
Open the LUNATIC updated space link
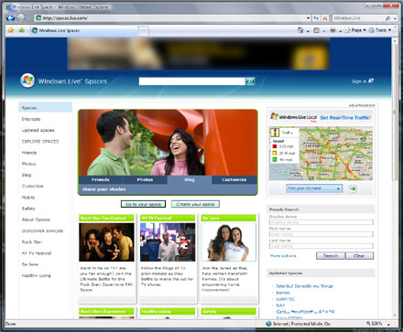[x=286, y=299]
